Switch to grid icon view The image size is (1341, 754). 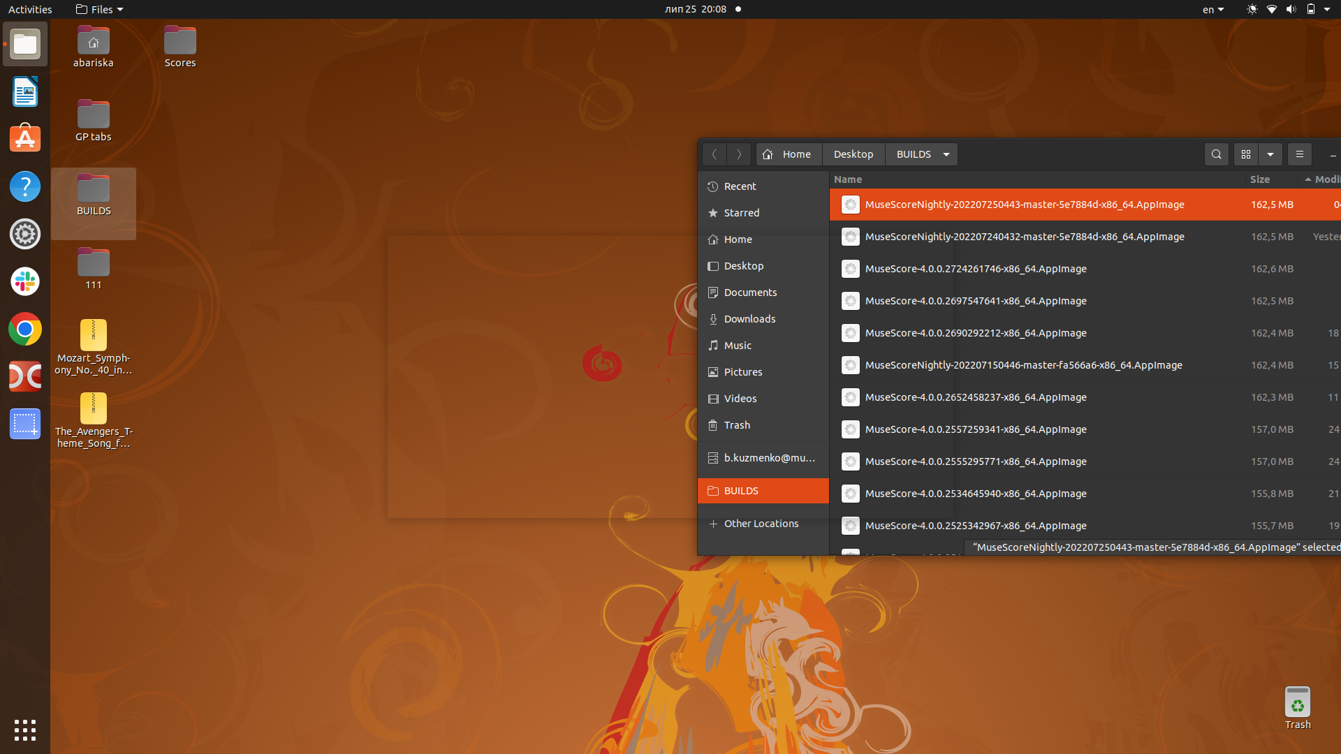(x=1246, y=154)
